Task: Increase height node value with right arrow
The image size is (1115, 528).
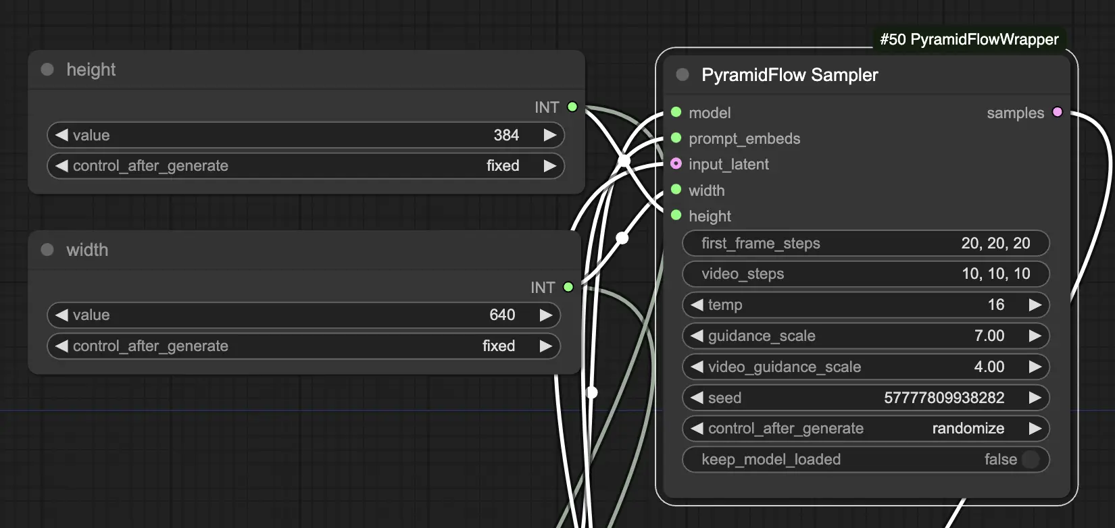Action: (550, 135)
